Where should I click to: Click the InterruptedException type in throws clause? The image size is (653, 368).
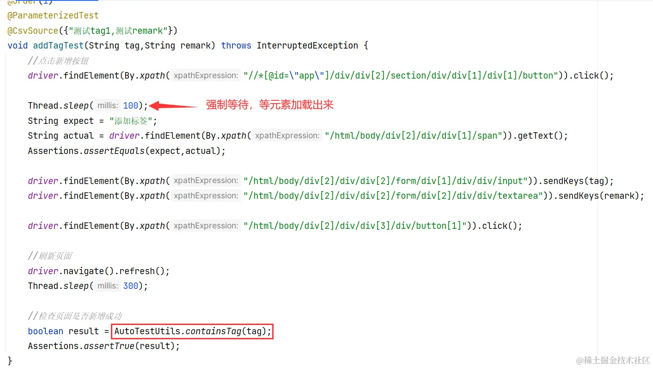tap(307, 45)
